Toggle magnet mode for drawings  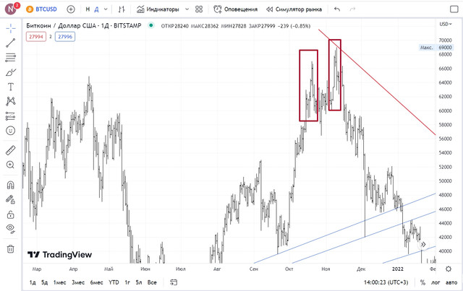[x=11, y=185]
